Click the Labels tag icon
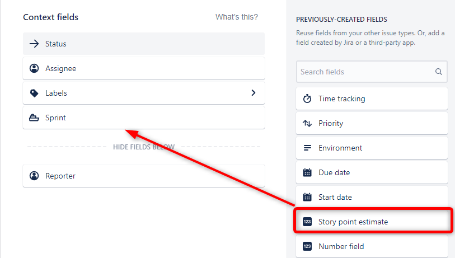 click(x=34, y=93)
